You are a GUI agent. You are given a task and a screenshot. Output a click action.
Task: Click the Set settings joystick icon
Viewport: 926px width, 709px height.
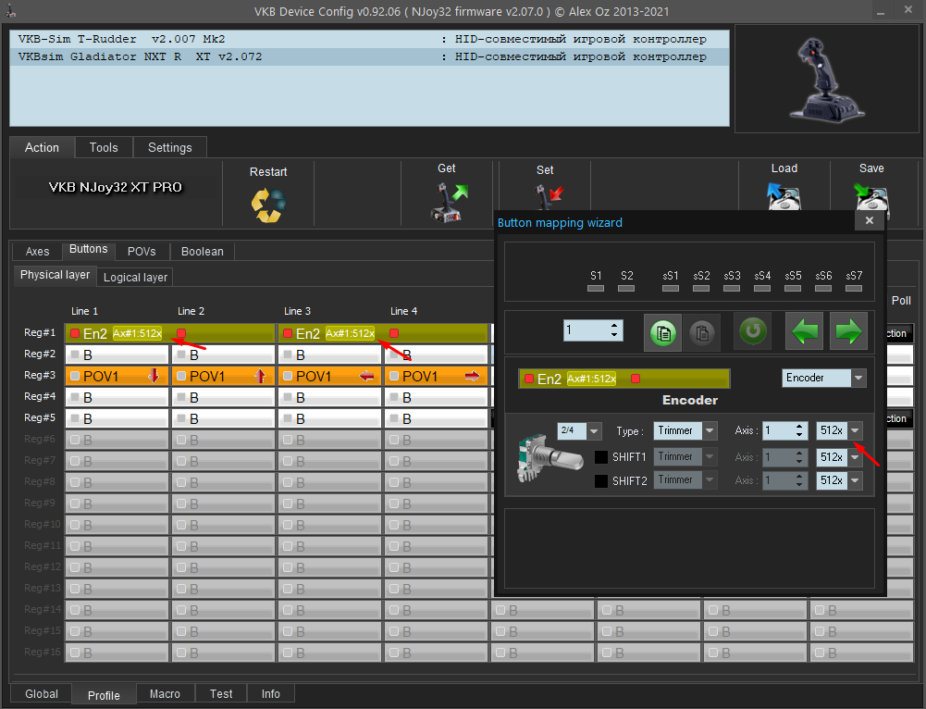[x=549, y=197]
